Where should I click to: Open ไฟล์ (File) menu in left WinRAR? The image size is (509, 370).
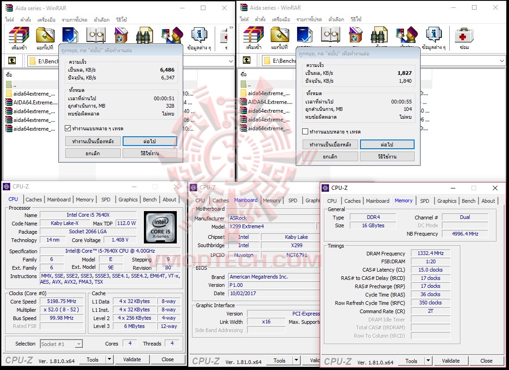pos(10,20)
